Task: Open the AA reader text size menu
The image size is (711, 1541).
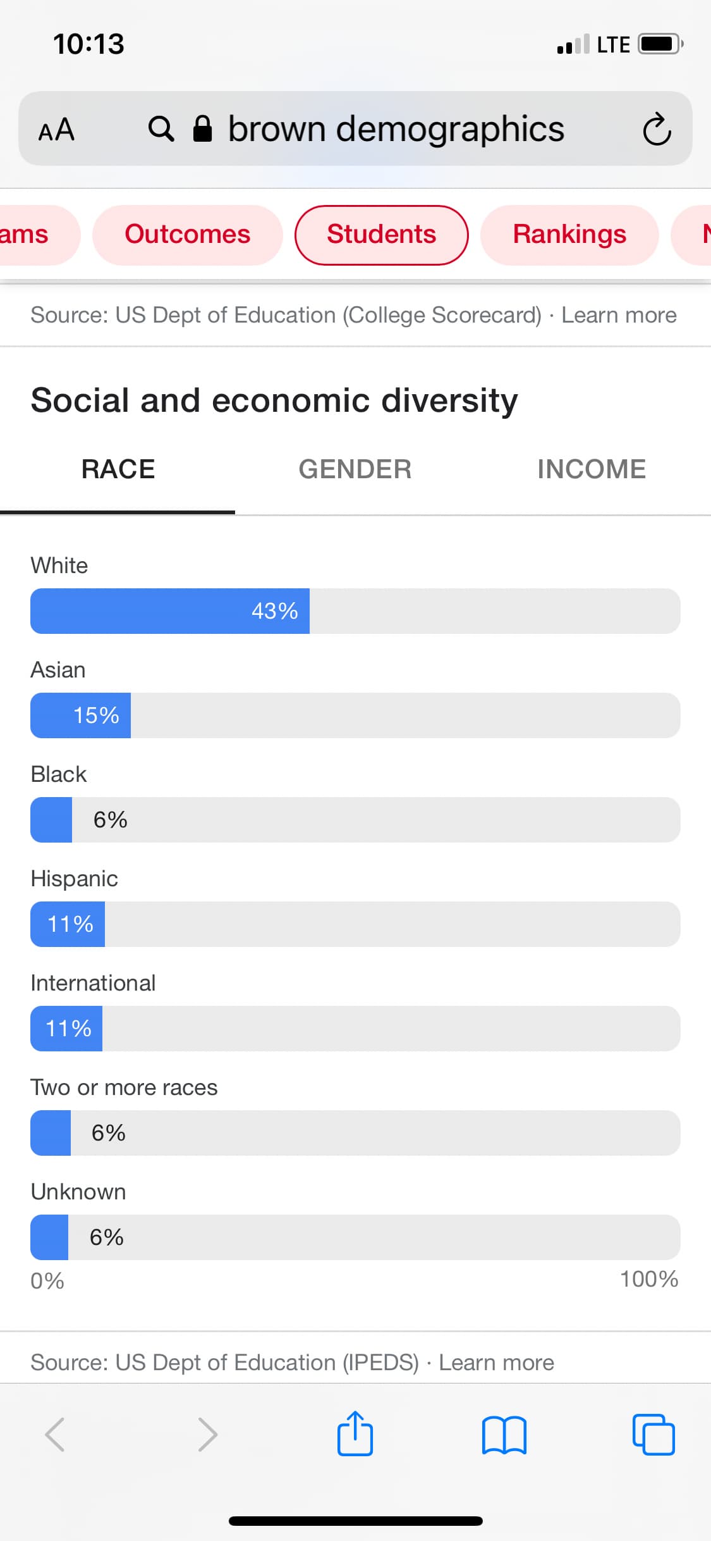Action: (56, 130)
